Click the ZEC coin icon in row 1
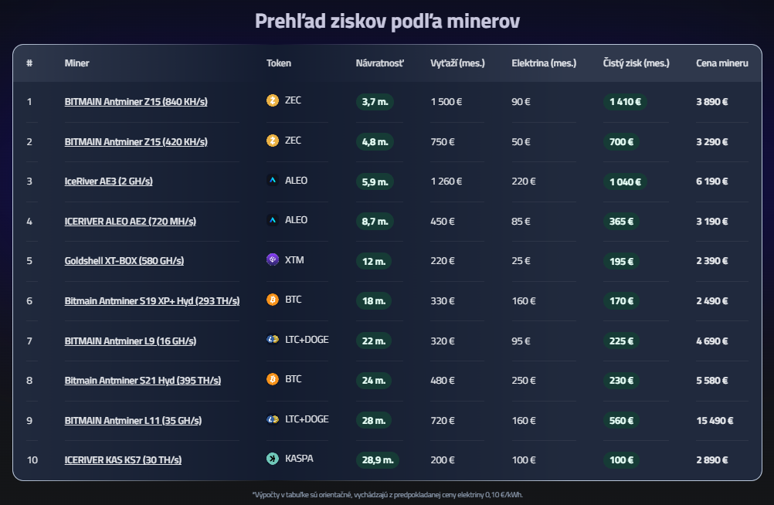The image size is (774, 505). [x=272, y=100]
